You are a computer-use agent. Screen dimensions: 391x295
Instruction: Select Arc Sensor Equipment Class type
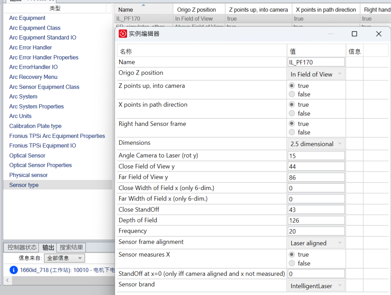44,87
